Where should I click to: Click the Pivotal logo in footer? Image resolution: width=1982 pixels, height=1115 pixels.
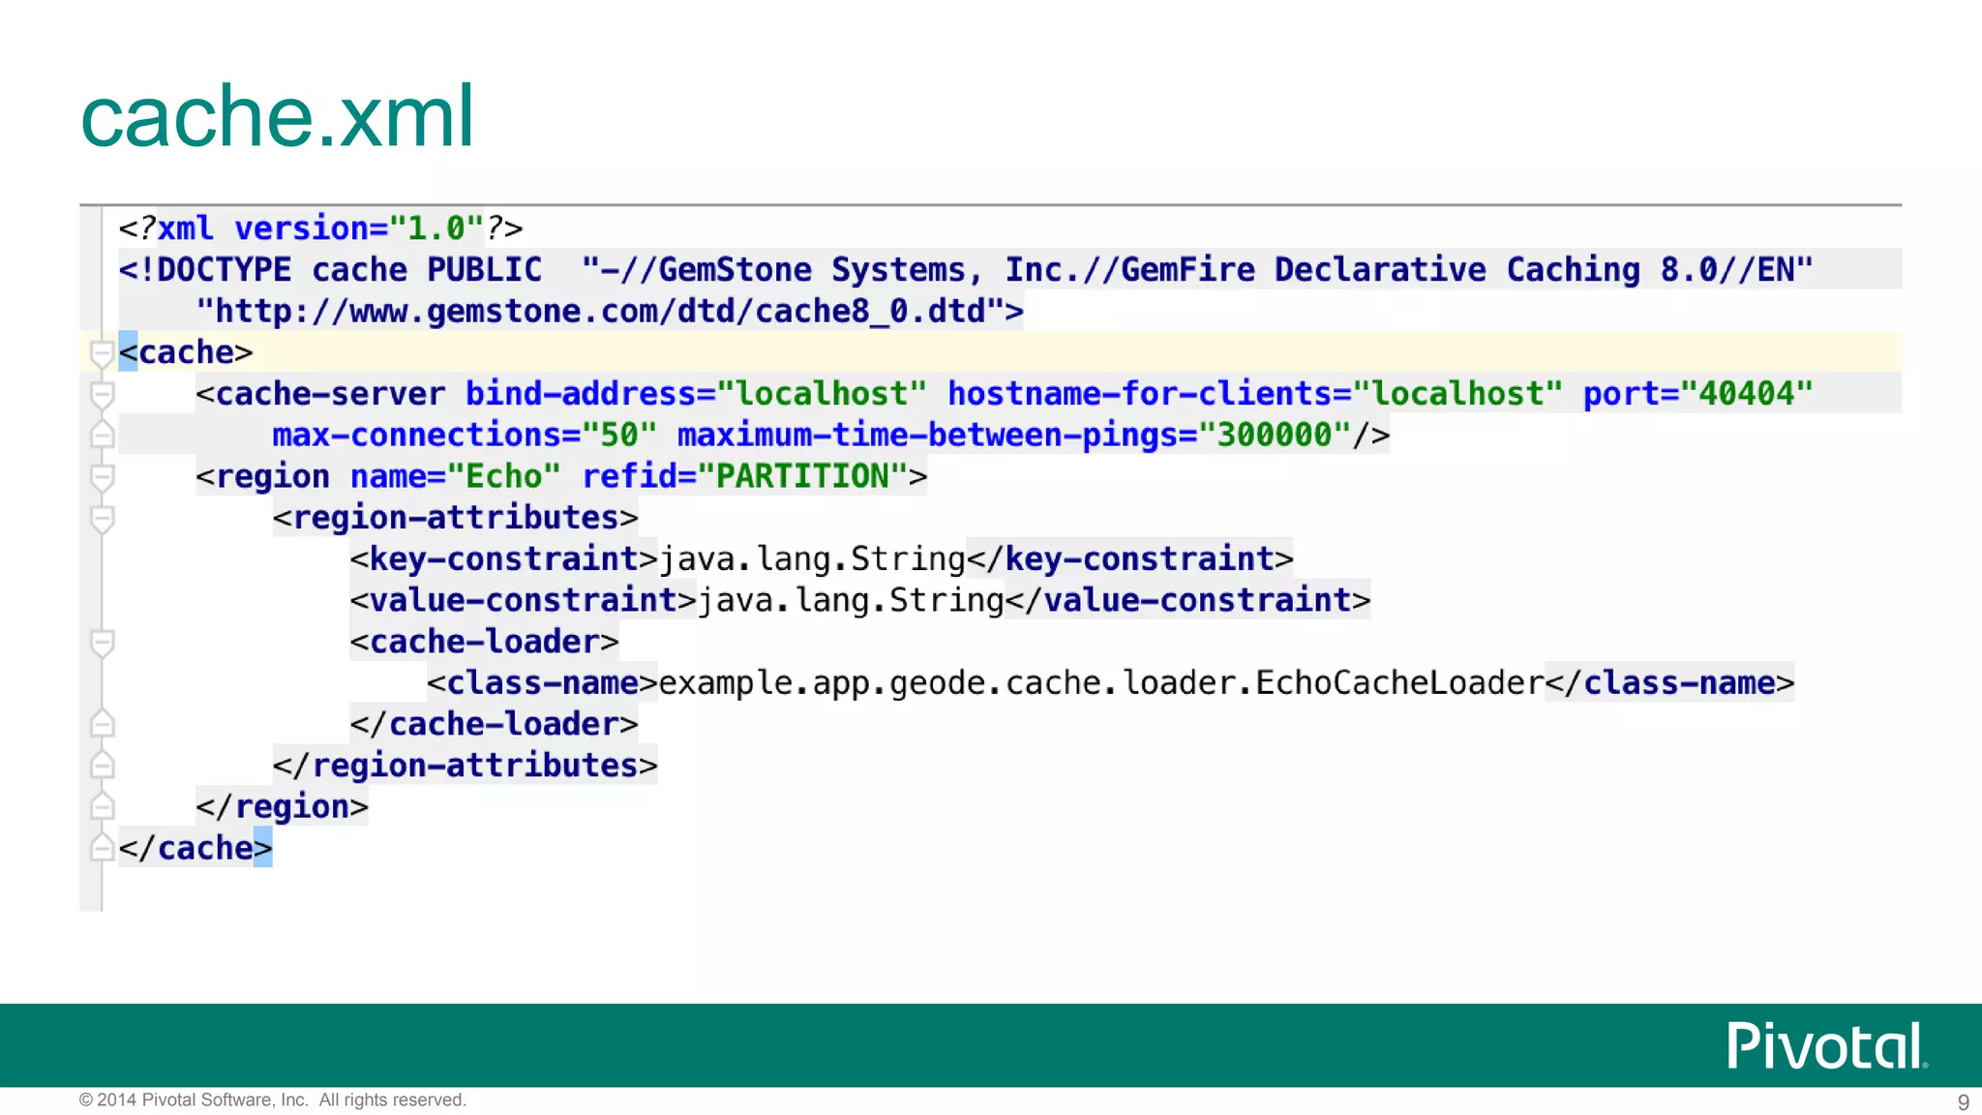[x=1827, y=1046]
